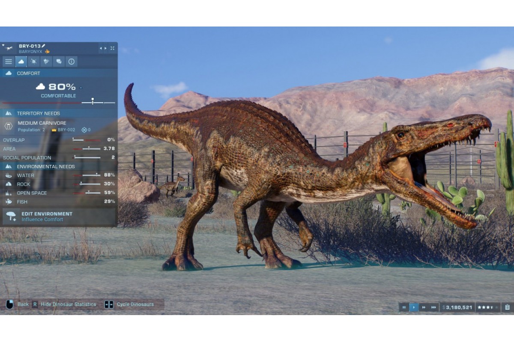Cycle to next dinosaur arrow
This screenshot has width=514, height=342.
105,48
